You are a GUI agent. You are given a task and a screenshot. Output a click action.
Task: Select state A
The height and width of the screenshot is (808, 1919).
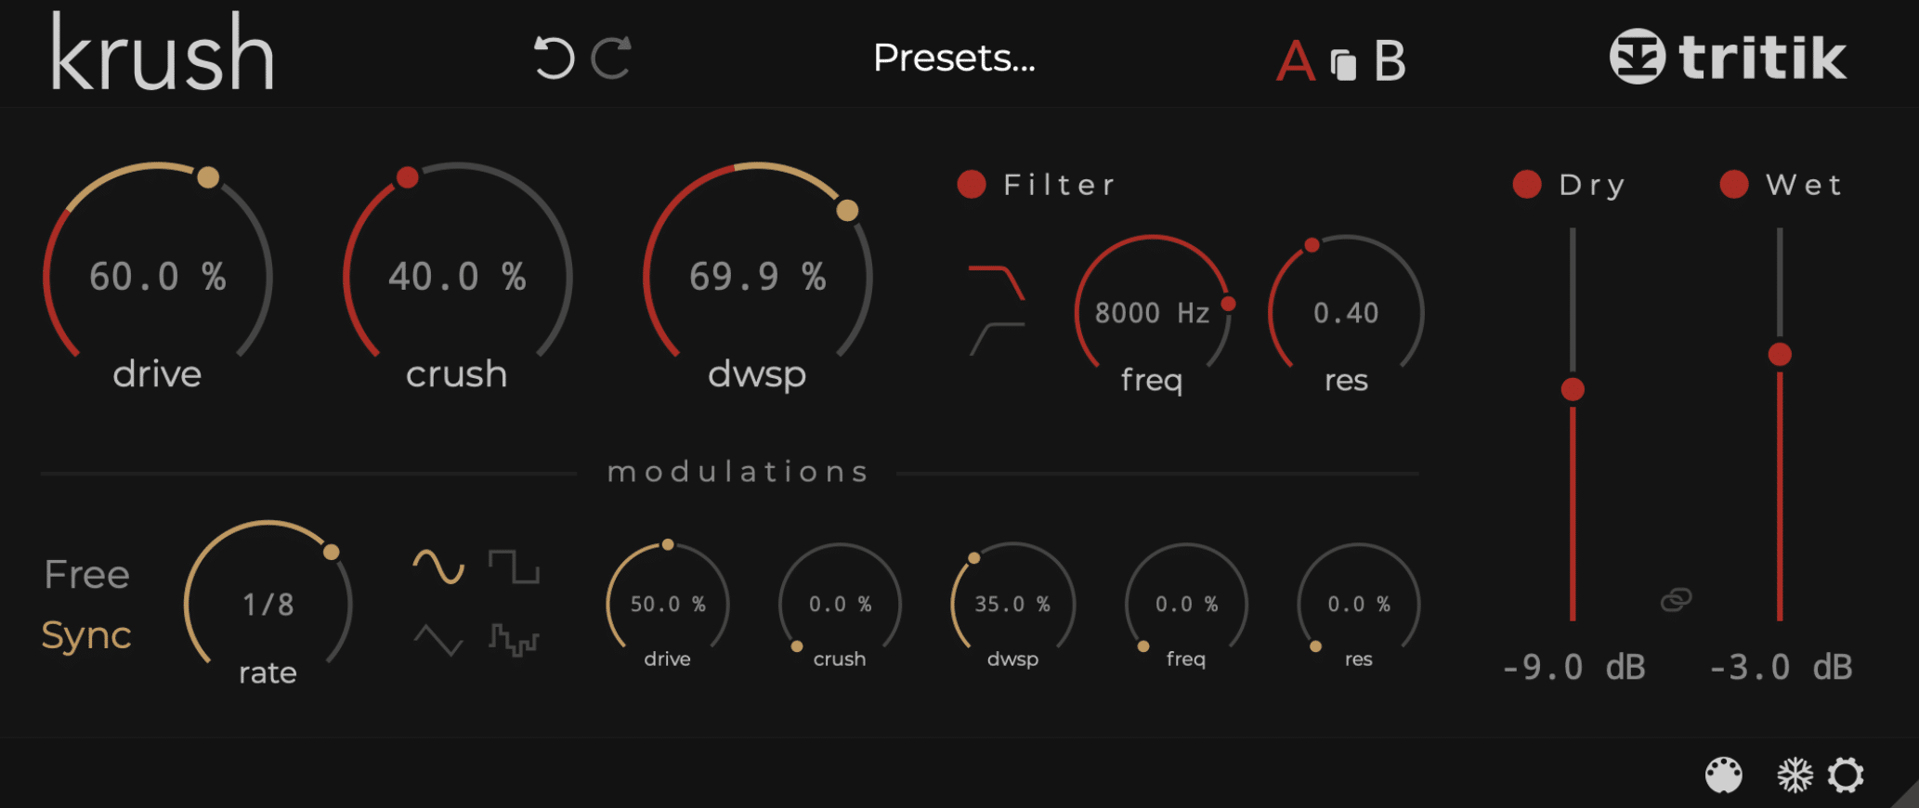(1296, 61)
